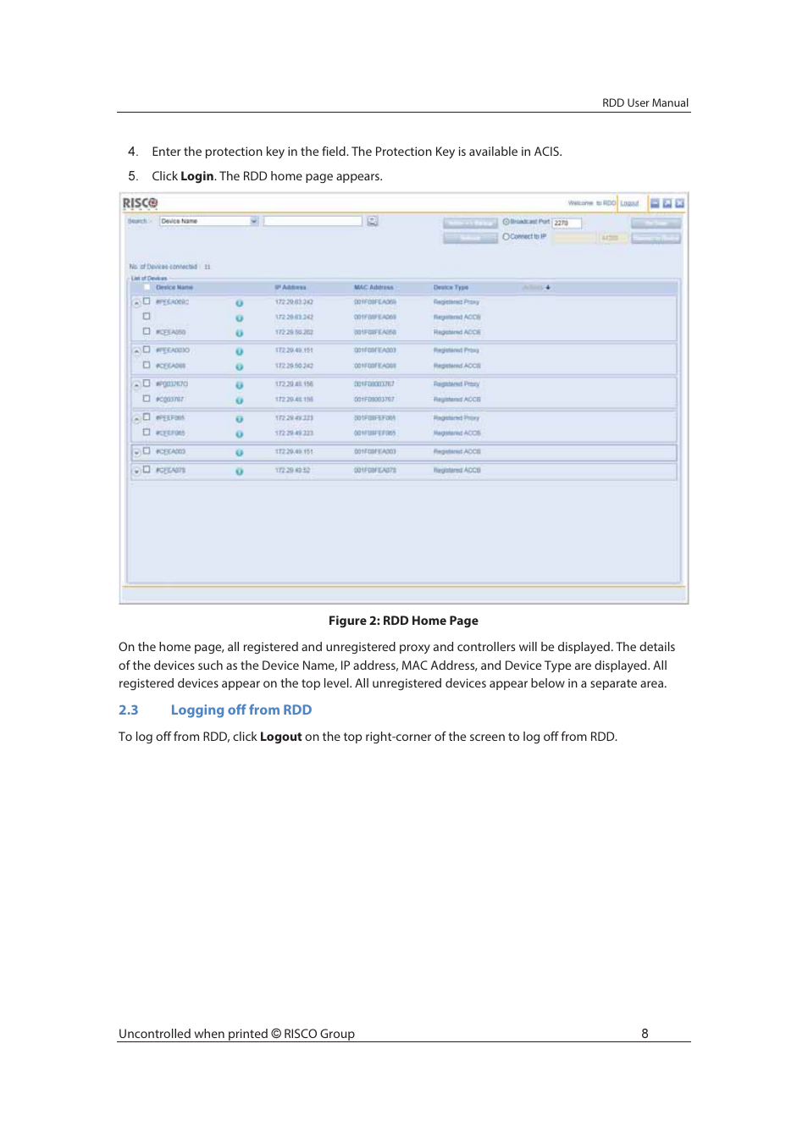Click the MAC Address column header

(374, 288)
